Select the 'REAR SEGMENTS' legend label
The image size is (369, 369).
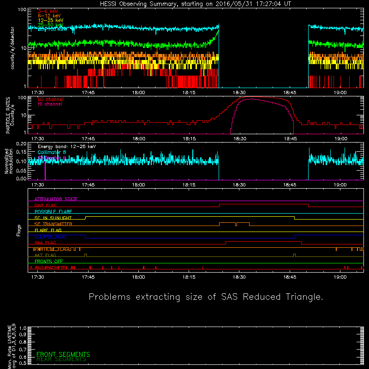pos(61,359)
